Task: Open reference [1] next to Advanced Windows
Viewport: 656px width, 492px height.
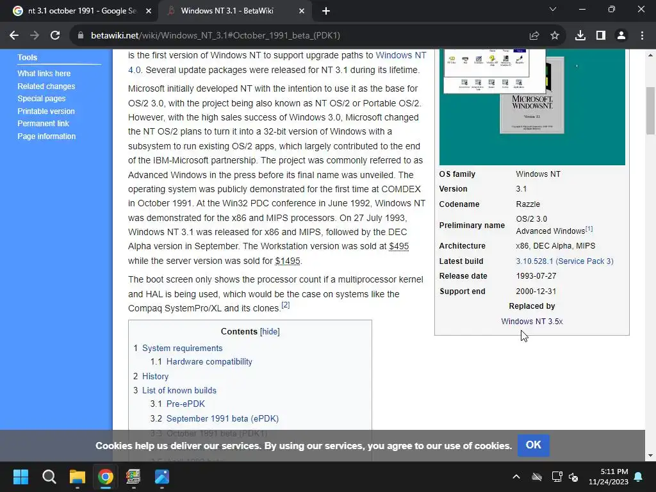Action: pyautogui.click(x=589, y=229)
